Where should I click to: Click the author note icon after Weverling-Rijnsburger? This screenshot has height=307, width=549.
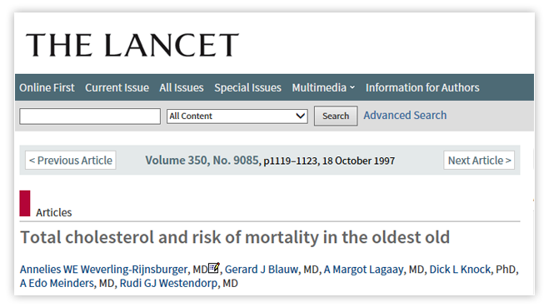point(214,268)
